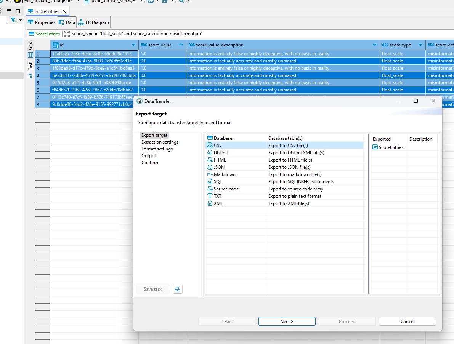Expand the score_value_description column dropdown
Screen dimensions: 454x344
point(375,45)
